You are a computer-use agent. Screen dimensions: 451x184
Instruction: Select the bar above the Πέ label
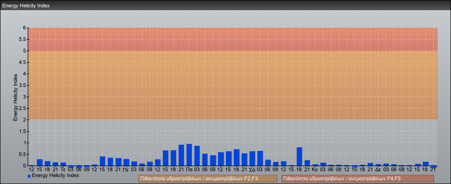[x=126, y=162]
